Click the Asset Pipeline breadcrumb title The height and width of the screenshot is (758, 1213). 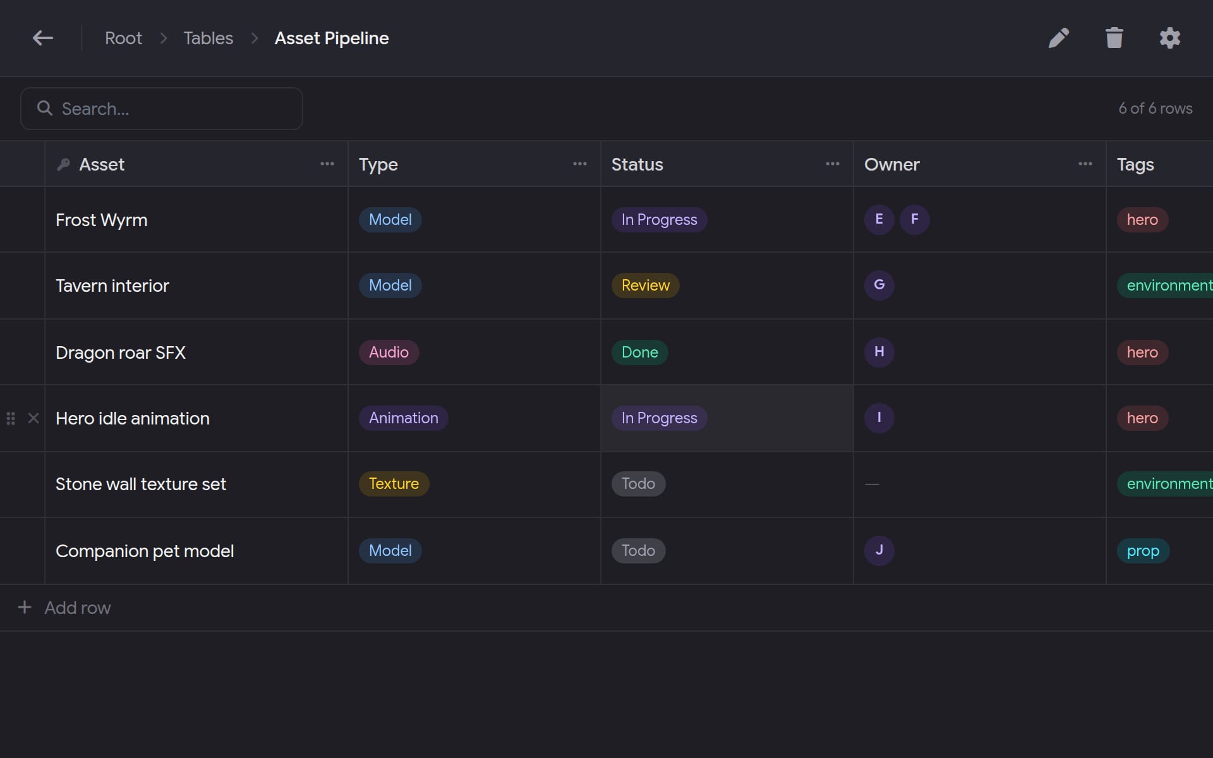[332, 38]
